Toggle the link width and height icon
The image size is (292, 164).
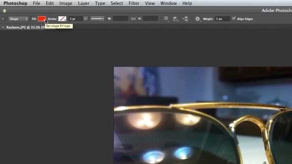tap(133, 19)
